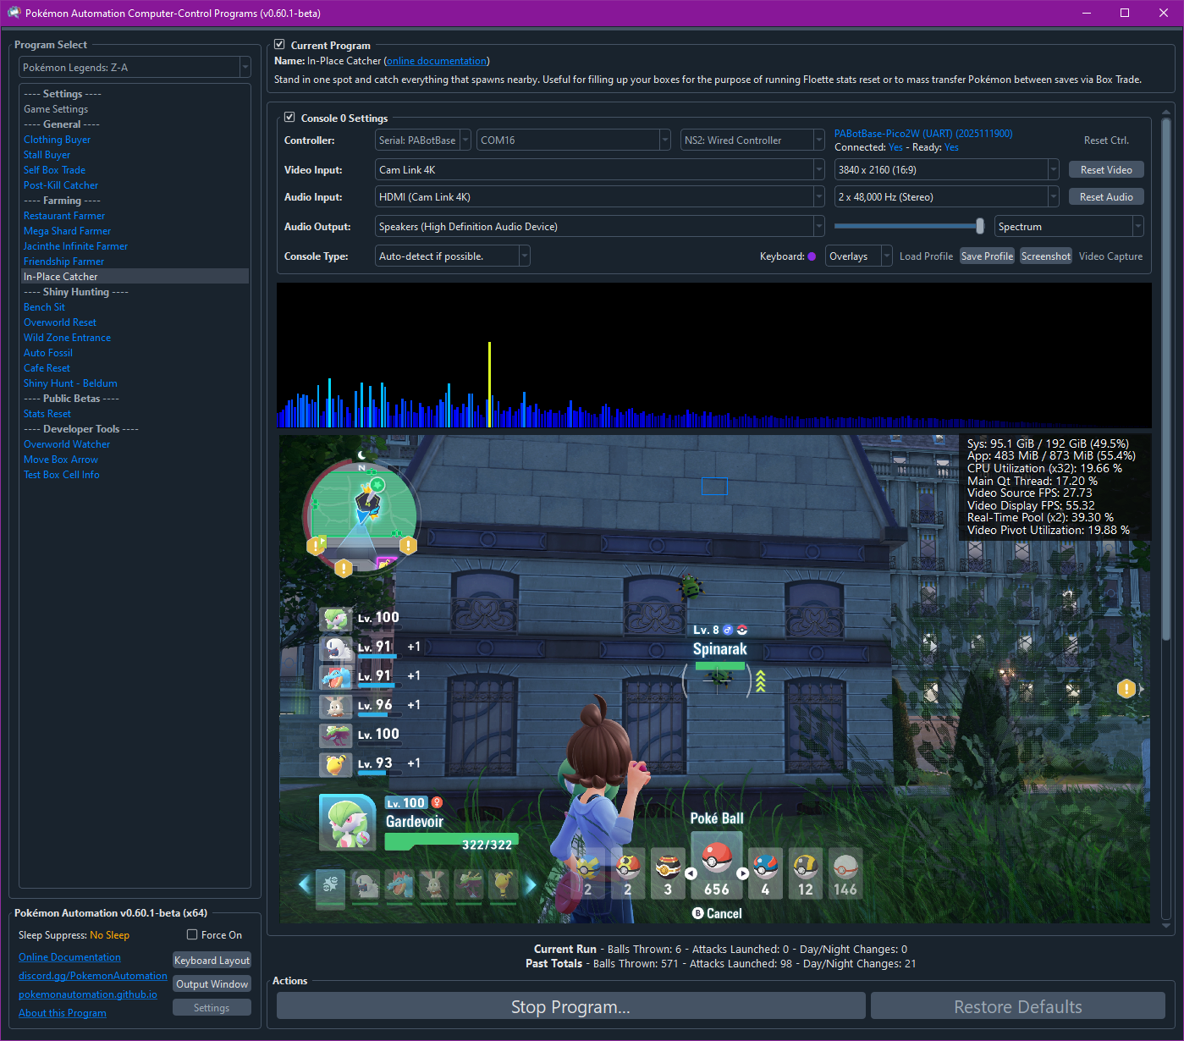
Task: Click the purple Keyboard indicator dot
Action: tap(812, 256)
